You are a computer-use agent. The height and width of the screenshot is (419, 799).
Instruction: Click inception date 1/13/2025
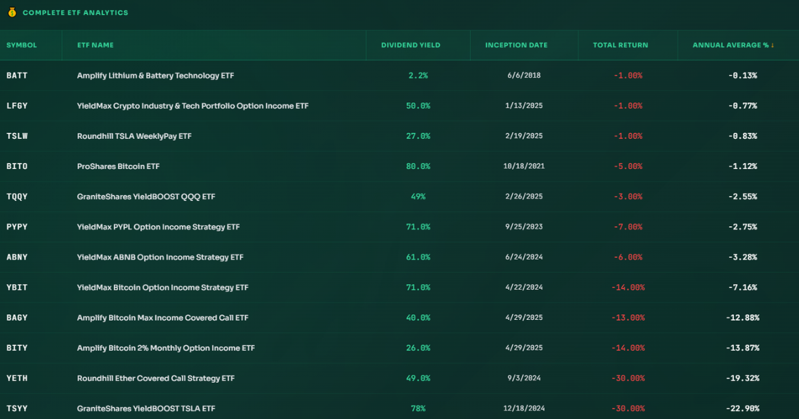524,106
